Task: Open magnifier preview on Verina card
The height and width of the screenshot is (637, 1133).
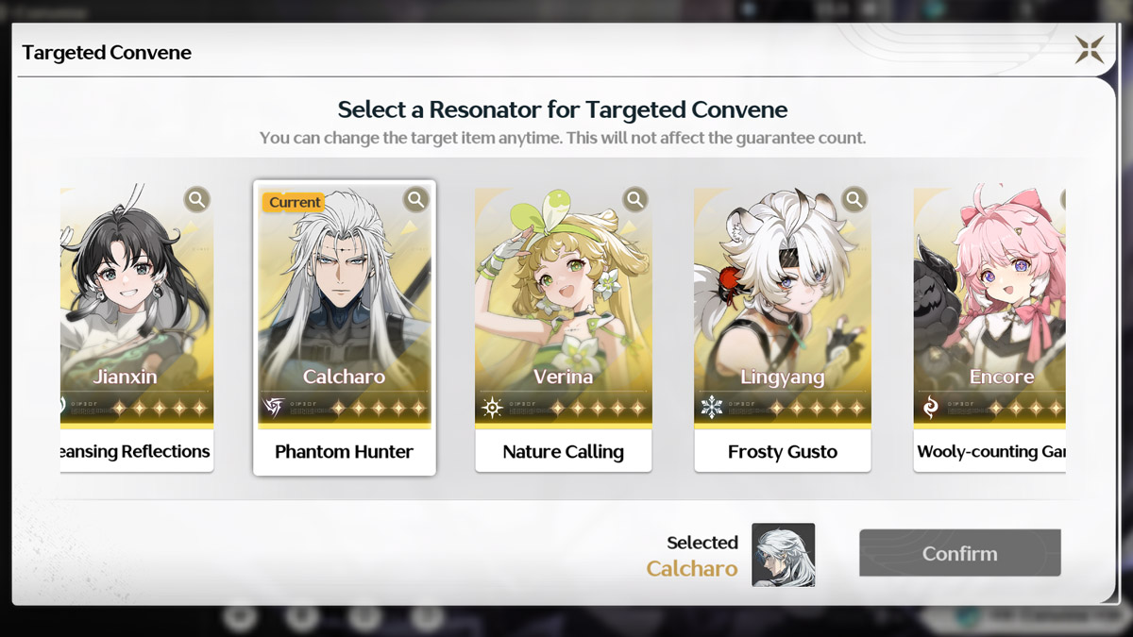Action: [x=635, y=200]
